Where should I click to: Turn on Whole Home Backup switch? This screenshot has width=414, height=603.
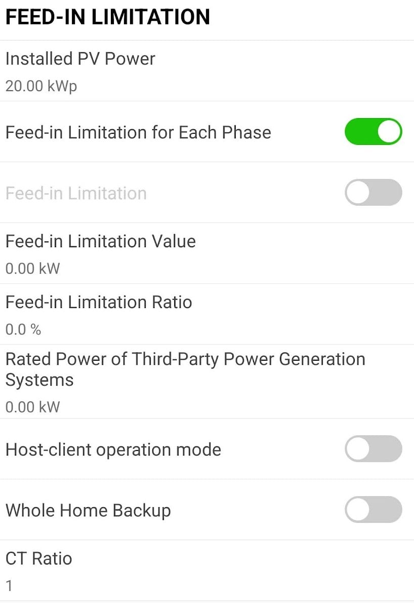(x=374, y=510)
